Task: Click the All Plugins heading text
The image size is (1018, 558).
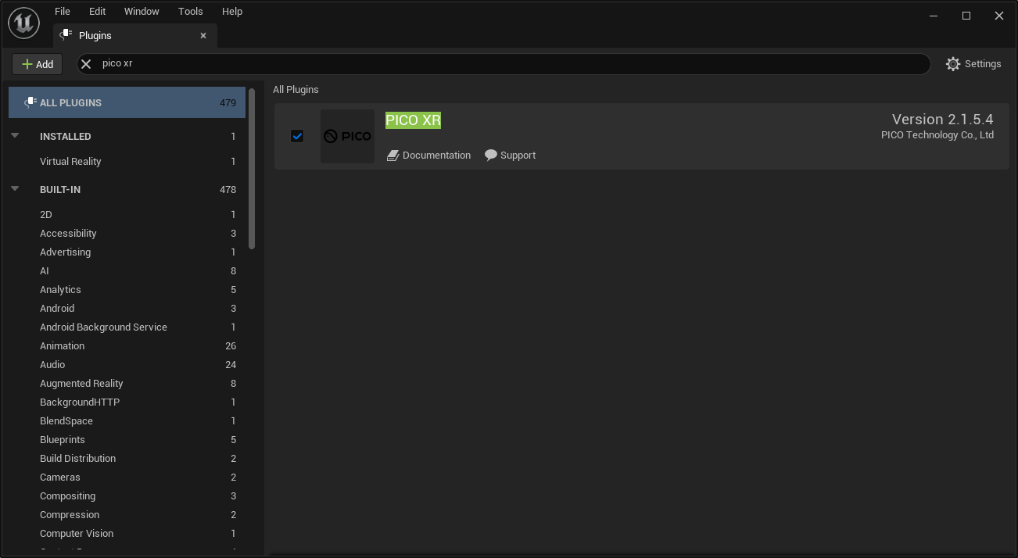Action: point(296,90)
